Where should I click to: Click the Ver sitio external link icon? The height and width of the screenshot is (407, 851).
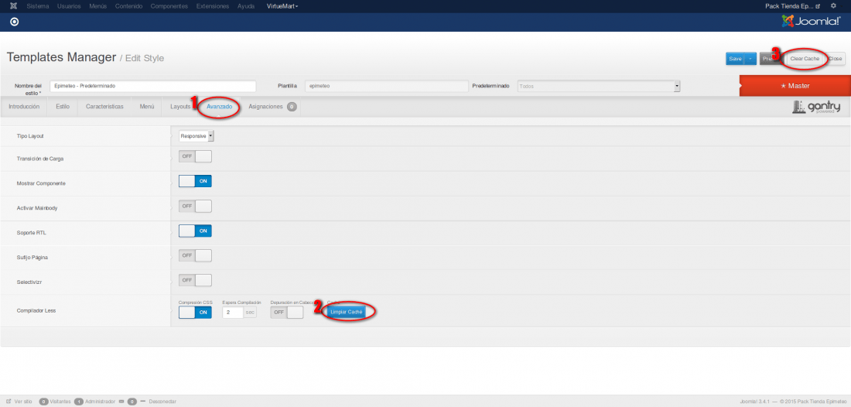9,402
